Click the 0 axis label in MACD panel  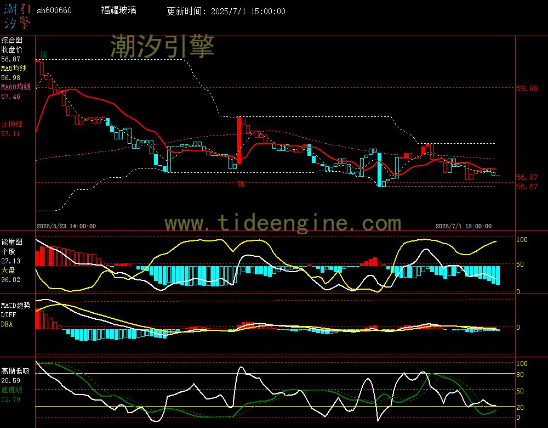click(518, 328)
